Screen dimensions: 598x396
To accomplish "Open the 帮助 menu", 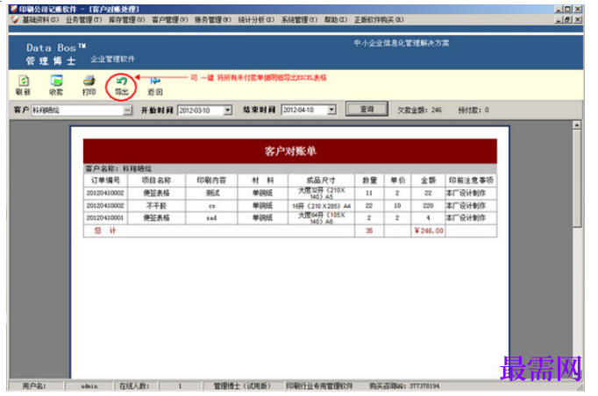I will pos(336,19).
